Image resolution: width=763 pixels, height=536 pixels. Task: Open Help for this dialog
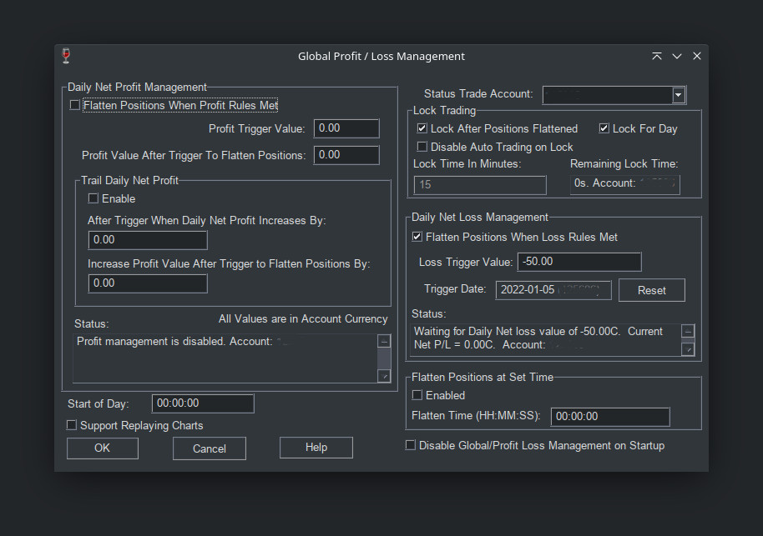[x=316, y=448]
